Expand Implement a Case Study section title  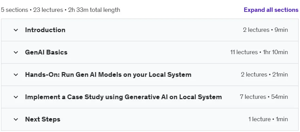point(123,97)
